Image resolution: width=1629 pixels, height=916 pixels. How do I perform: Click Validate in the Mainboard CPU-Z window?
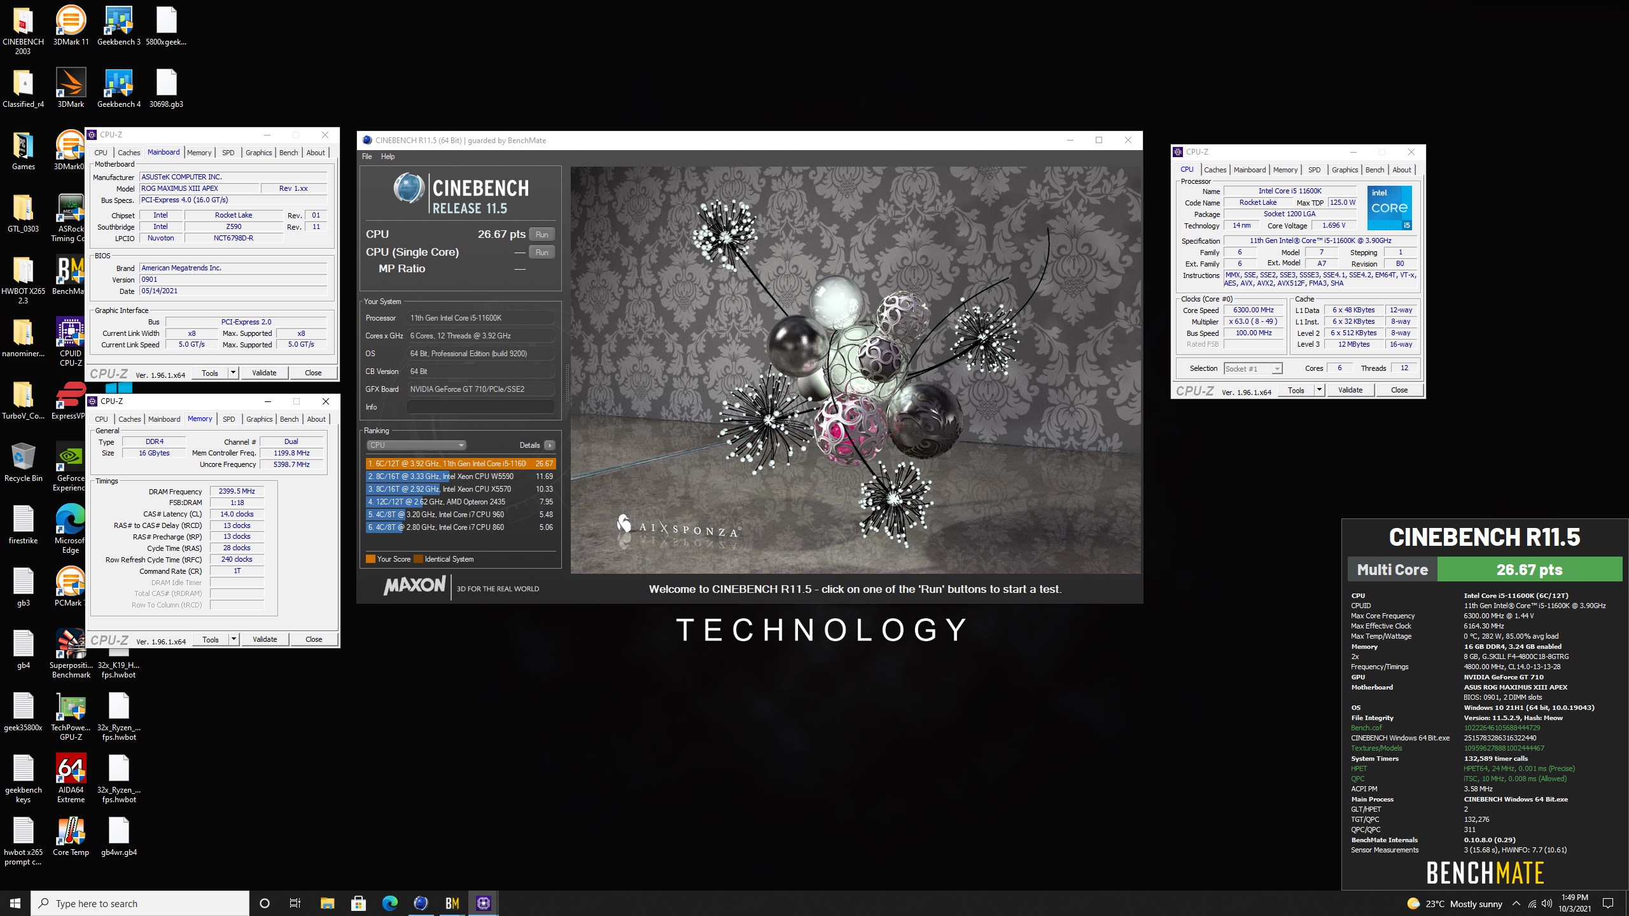pos(264,373)
